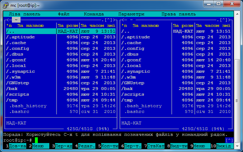
Task: Toggle left panel 'n sort order indicator
Action: tap(9, 25)
